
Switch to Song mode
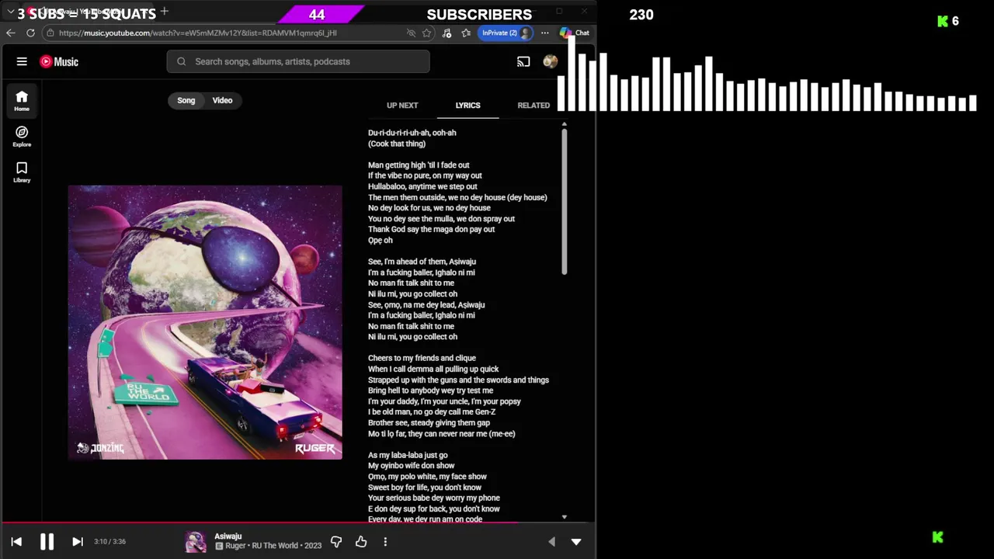tap(186, 100)
